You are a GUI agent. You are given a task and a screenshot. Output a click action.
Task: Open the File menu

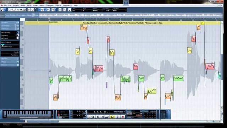point(5,5)
